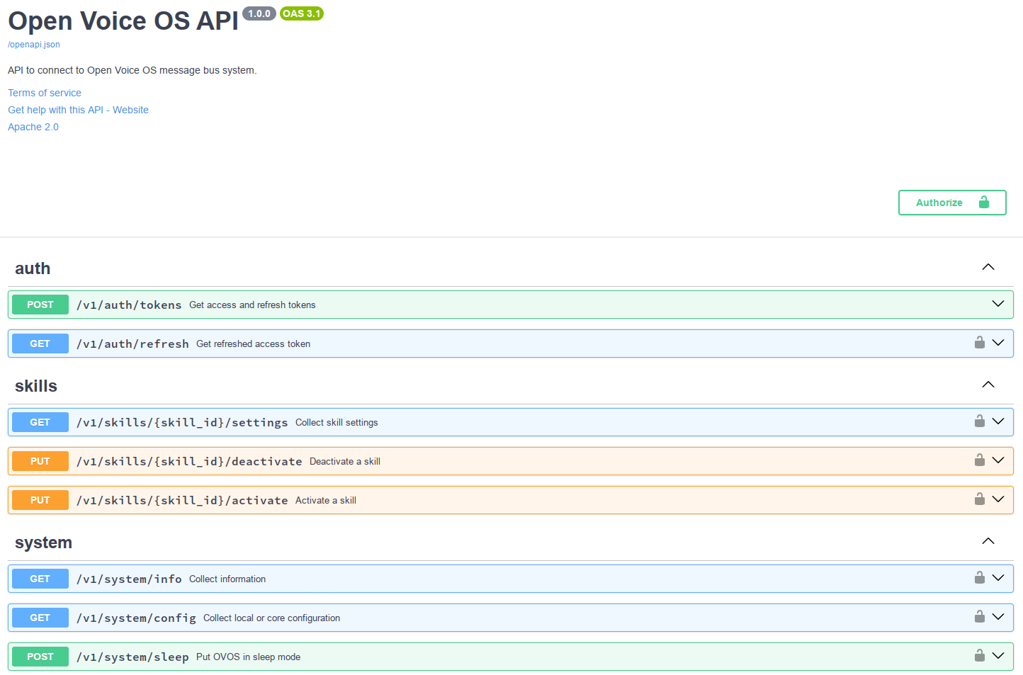Click the /v1/system/config path text
The width and height of the screenshot is (1023, 675).
pyautogui.click(x=136, y=618)
